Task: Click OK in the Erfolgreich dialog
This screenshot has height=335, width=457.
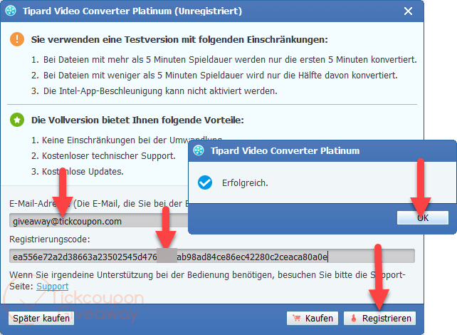Action: click(x=423, y=217)
